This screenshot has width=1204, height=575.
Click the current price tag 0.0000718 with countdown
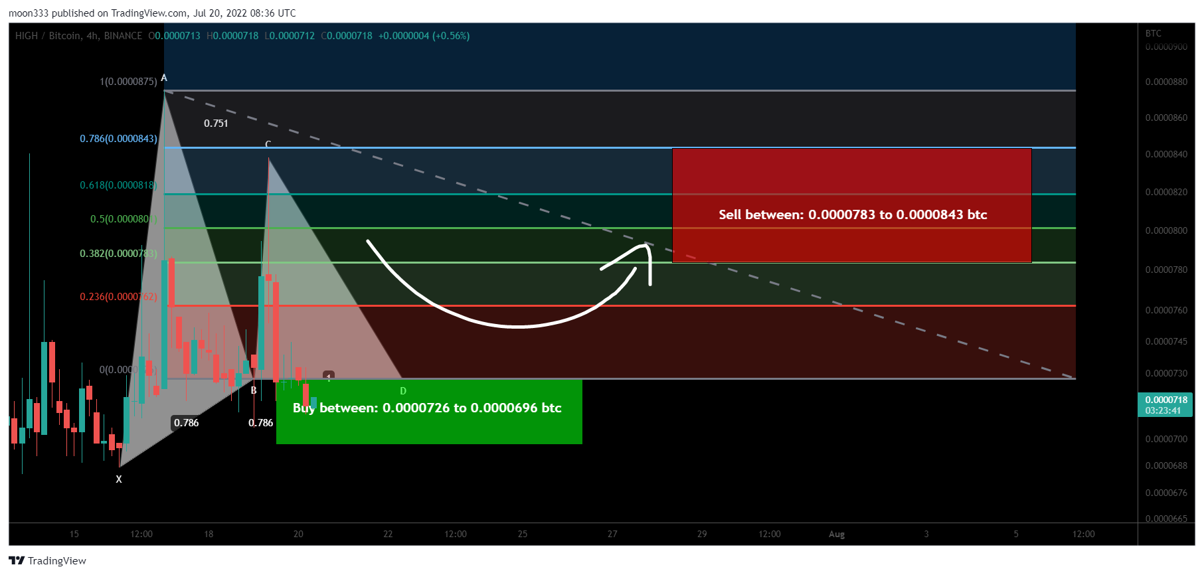[1166, 405]
